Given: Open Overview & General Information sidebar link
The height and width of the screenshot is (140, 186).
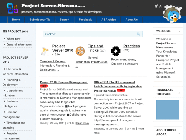Looking at the screenshot, I should pos(15,71).
